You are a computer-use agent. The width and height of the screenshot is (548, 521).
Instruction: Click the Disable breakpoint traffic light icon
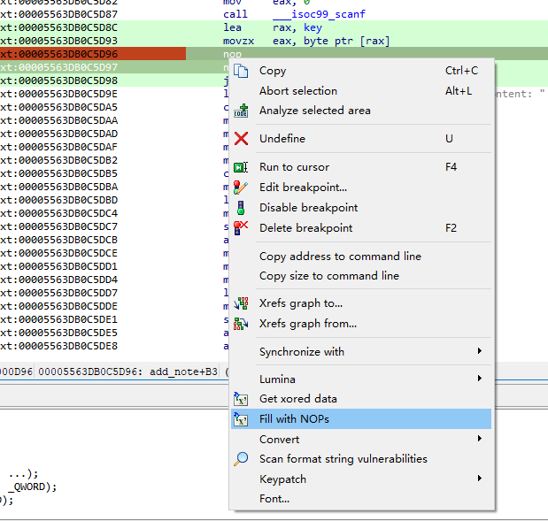(x=241, y=208)
